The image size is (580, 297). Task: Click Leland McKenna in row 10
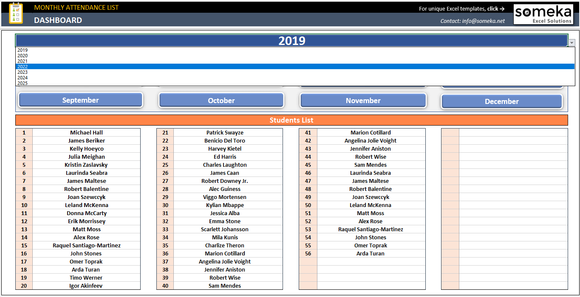point(86,205)
